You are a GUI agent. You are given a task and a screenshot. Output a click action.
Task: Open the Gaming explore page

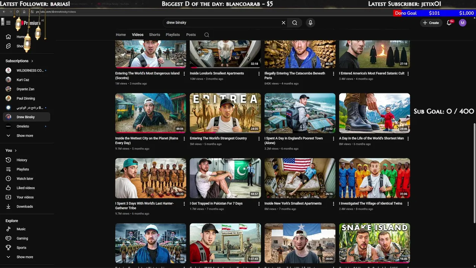(x=26, y=238)
